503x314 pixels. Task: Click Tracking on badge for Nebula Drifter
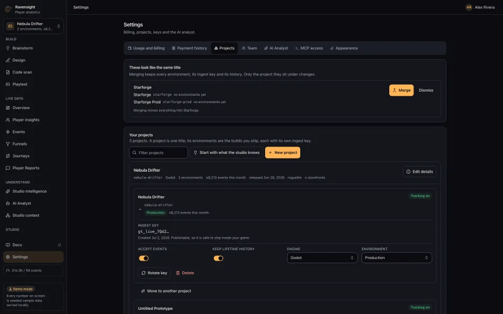[420, 196]
